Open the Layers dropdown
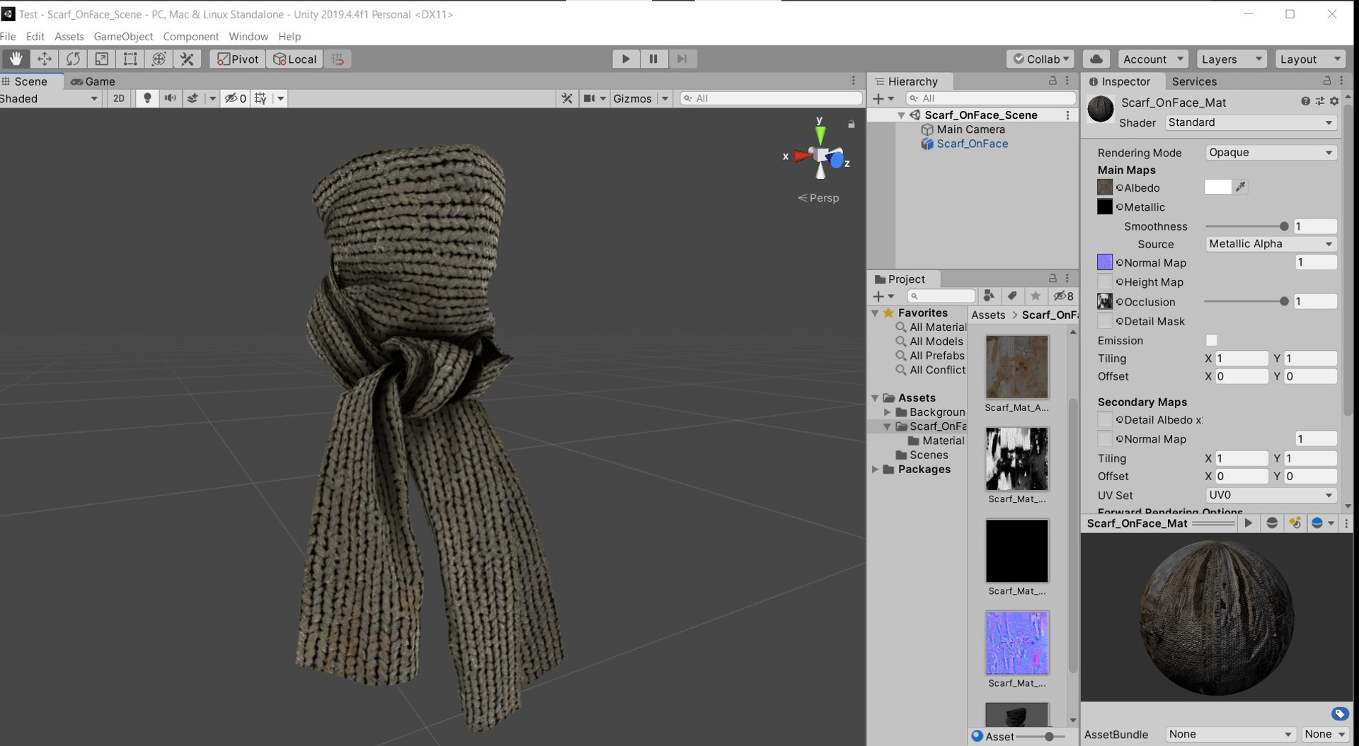 pos(1232,59)
